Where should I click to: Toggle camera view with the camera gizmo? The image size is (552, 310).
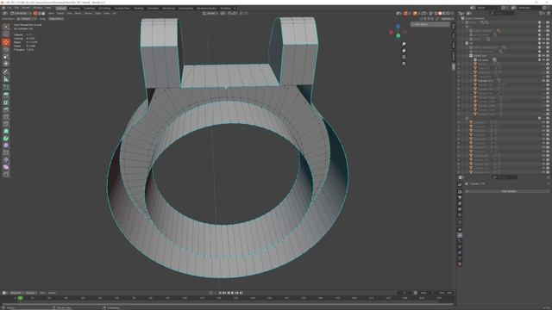click(404, 57)
